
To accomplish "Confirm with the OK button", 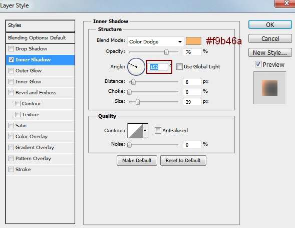I will [270, 25].
